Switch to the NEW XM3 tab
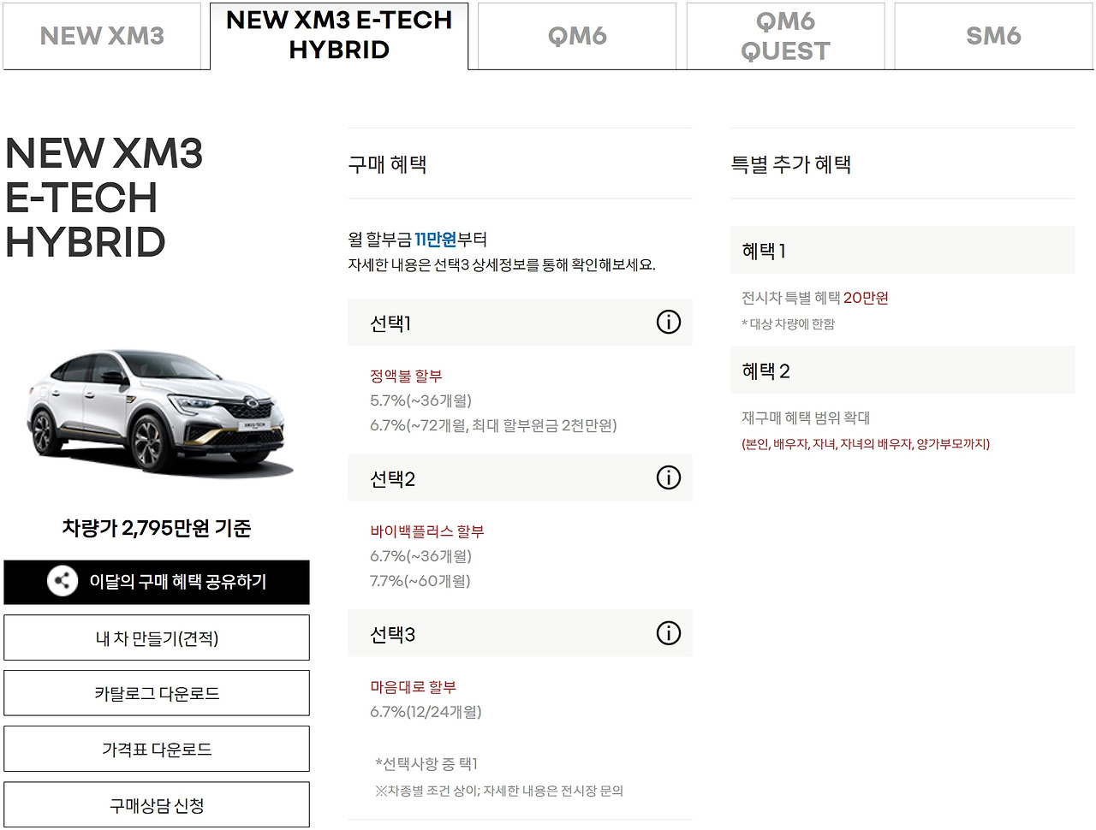The image size is (1096, 830). coord(102,36)
